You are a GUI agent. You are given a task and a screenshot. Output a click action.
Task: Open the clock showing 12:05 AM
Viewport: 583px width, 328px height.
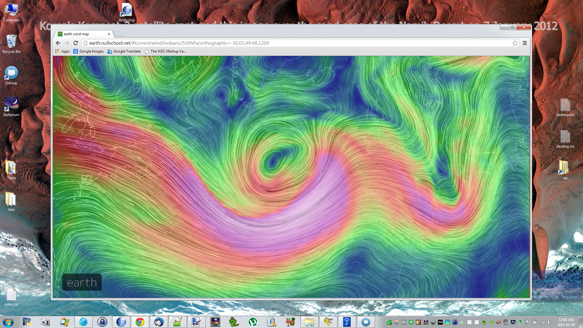pyautogui.click(x=566, y=322)
